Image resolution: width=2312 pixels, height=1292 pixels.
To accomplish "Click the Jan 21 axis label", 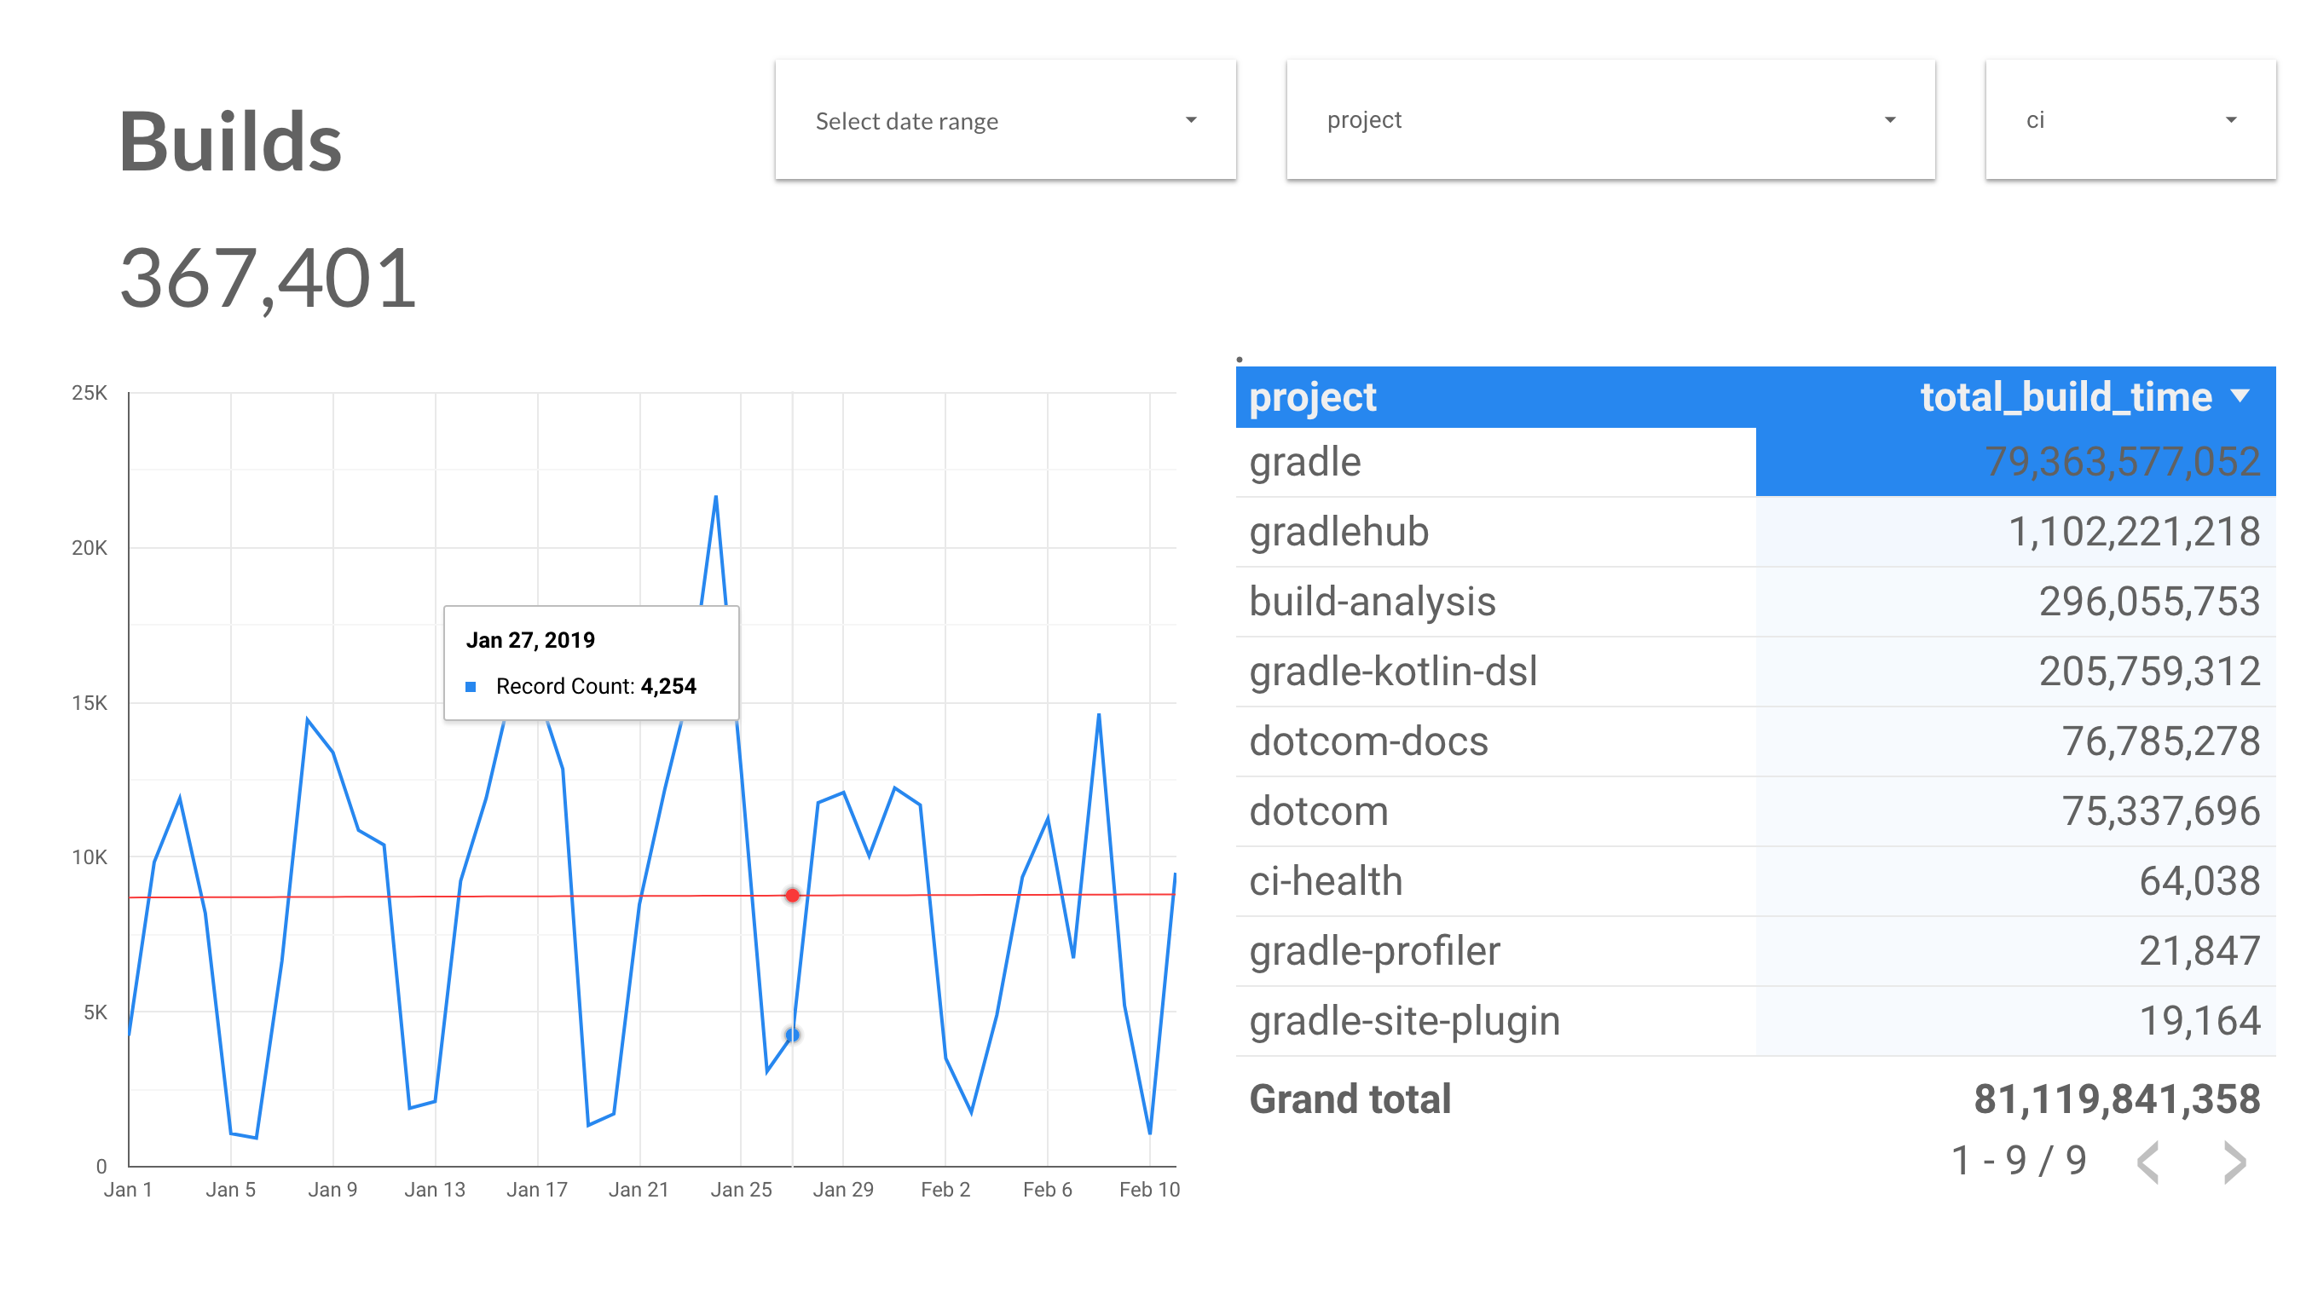I will pyautogui.click(x=639, y=1190).
